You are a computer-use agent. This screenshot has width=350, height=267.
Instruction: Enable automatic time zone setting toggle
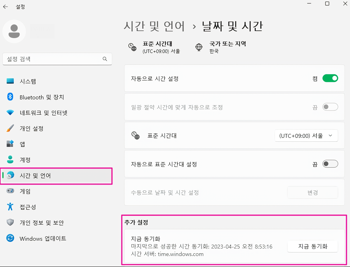point(330,164)
